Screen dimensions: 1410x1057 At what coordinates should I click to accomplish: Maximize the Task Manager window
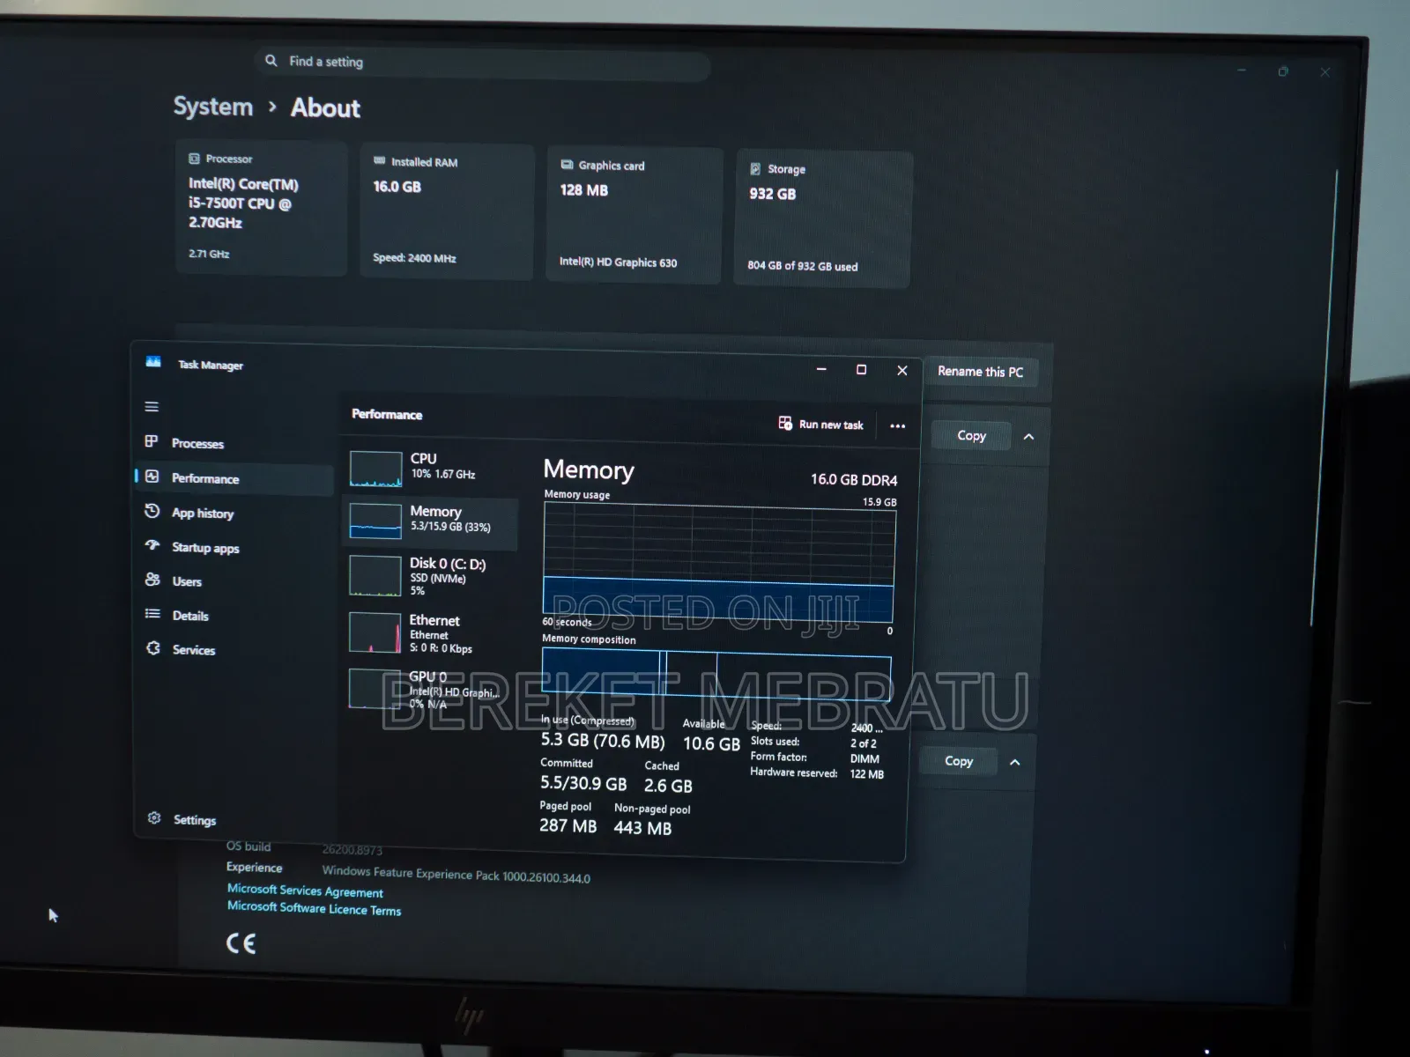pos(861,370)
